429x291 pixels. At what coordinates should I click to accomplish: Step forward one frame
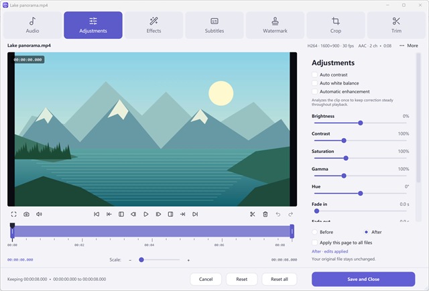click(x=158, y=214)
